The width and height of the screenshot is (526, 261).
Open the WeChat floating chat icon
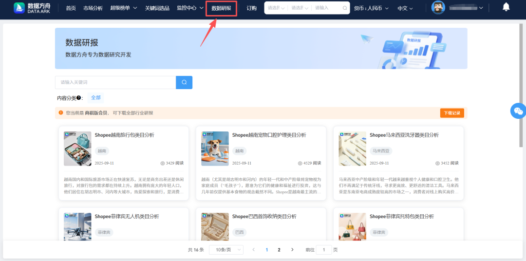coord(518,111)
